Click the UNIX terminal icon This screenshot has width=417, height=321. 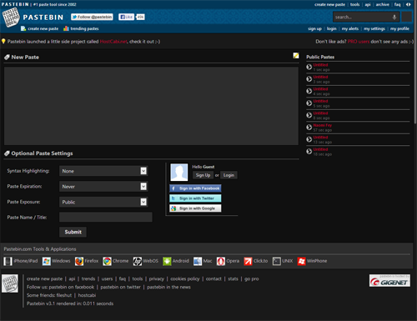277,261
